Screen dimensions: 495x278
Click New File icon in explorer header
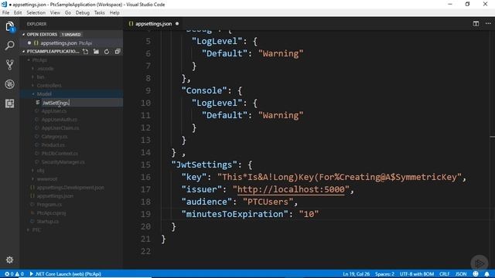[86, 52]
